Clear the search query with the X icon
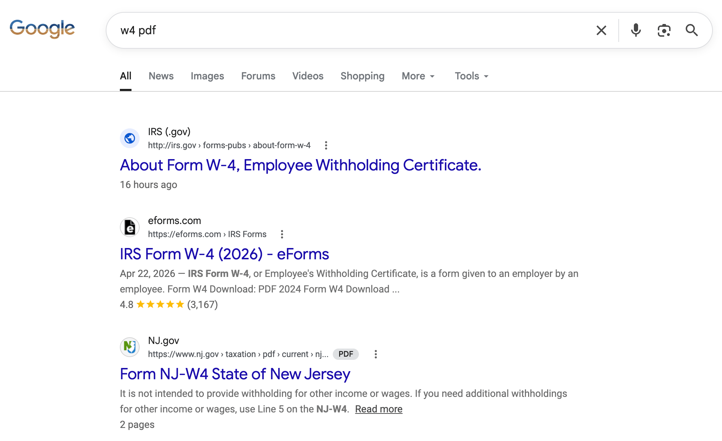722x441 pixels. pyautogui.click(x=601, y=30)
